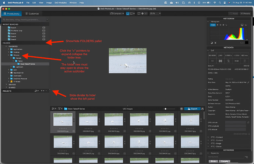Click the move/pan hand tool icon

142,14
